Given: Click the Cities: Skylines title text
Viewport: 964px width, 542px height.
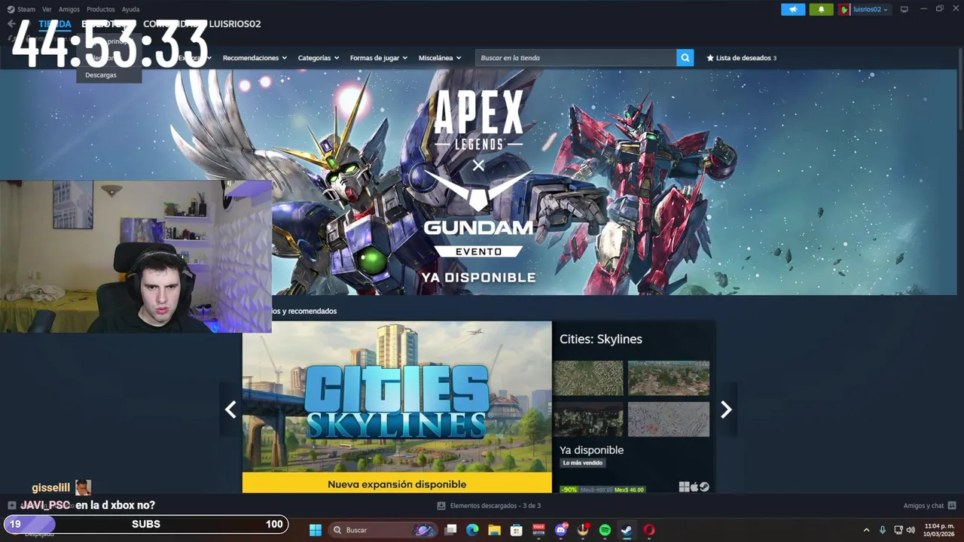Looking at the screenshot, I should (601, 340).
